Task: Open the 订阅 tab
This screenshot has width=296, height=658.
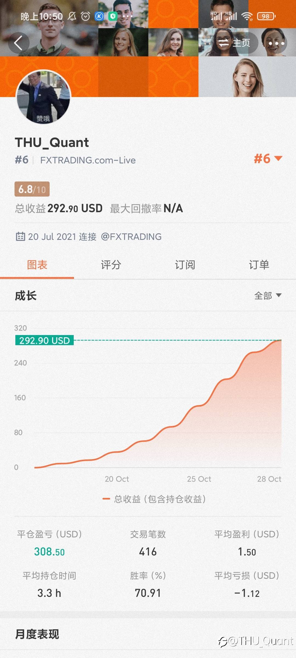Action: coord(185,265)
